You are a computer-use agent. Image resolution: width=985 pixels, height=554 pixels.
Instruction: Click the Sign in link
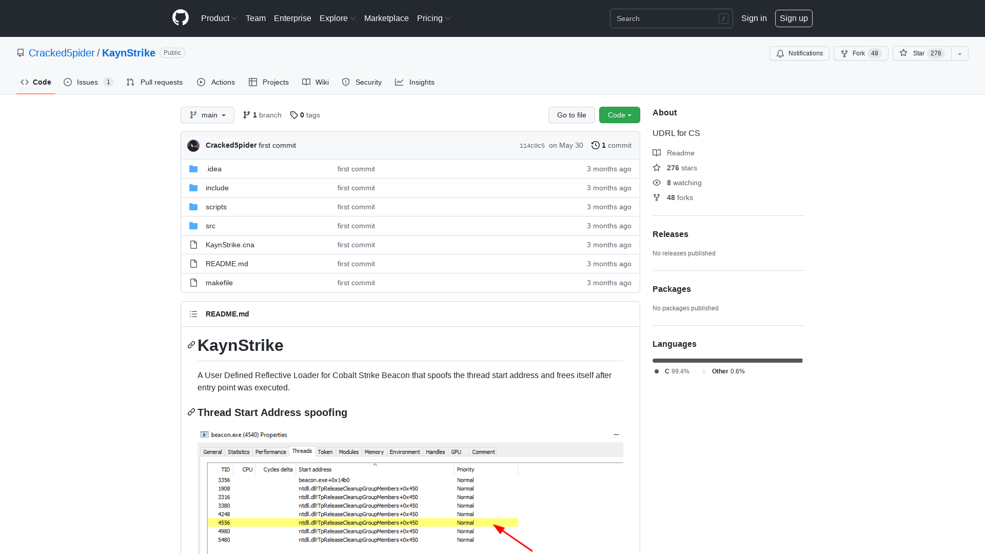[x=754, y=18]
